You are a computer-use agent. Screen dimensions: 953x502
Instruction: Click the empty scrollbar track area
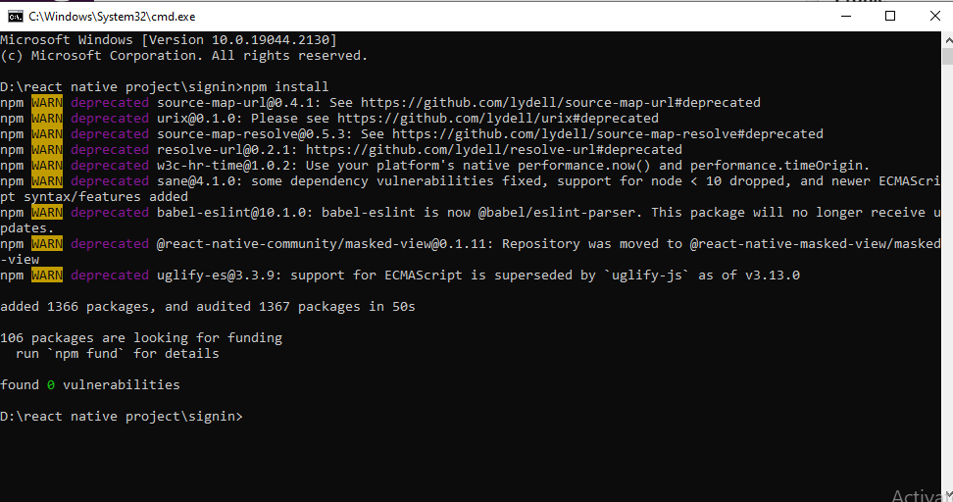tap(947, 274)
